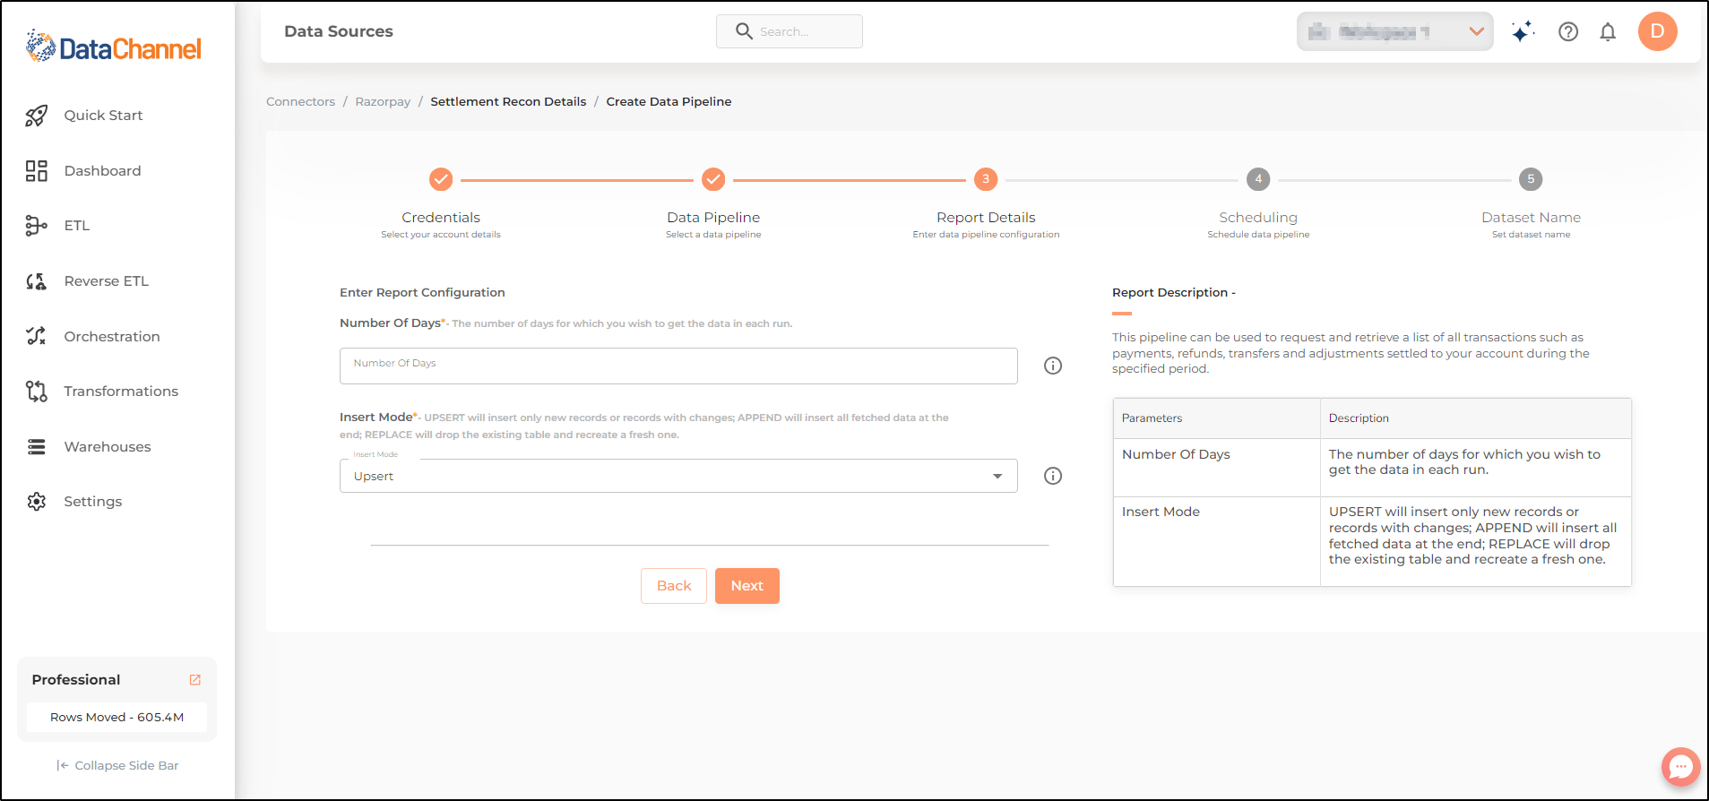Select Orchestration menu label
The image size is (1709, 801).
pos(112,337)
